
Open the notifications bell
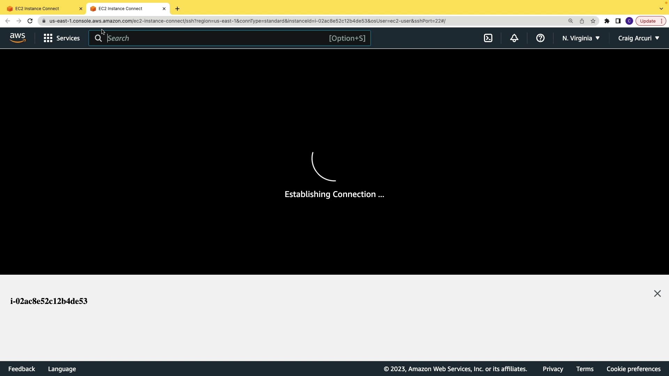pyautogui.click(x=514, y=38)
